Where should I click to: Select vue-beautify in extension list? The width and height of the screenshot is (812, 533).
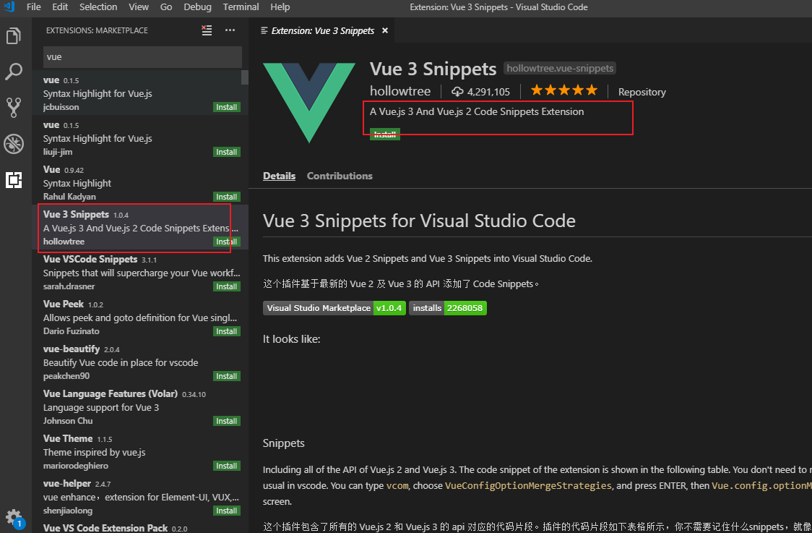[x=140, y=362]
